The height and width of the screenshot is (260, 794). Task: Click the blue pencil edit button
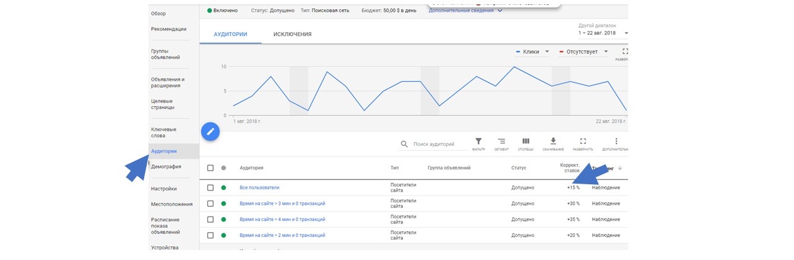[211, 132]
